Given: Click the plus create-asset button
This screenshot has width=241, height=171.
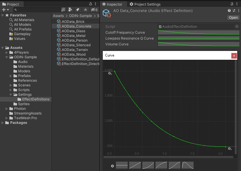Looking at the screenshot, I should [x=5, y=10].
